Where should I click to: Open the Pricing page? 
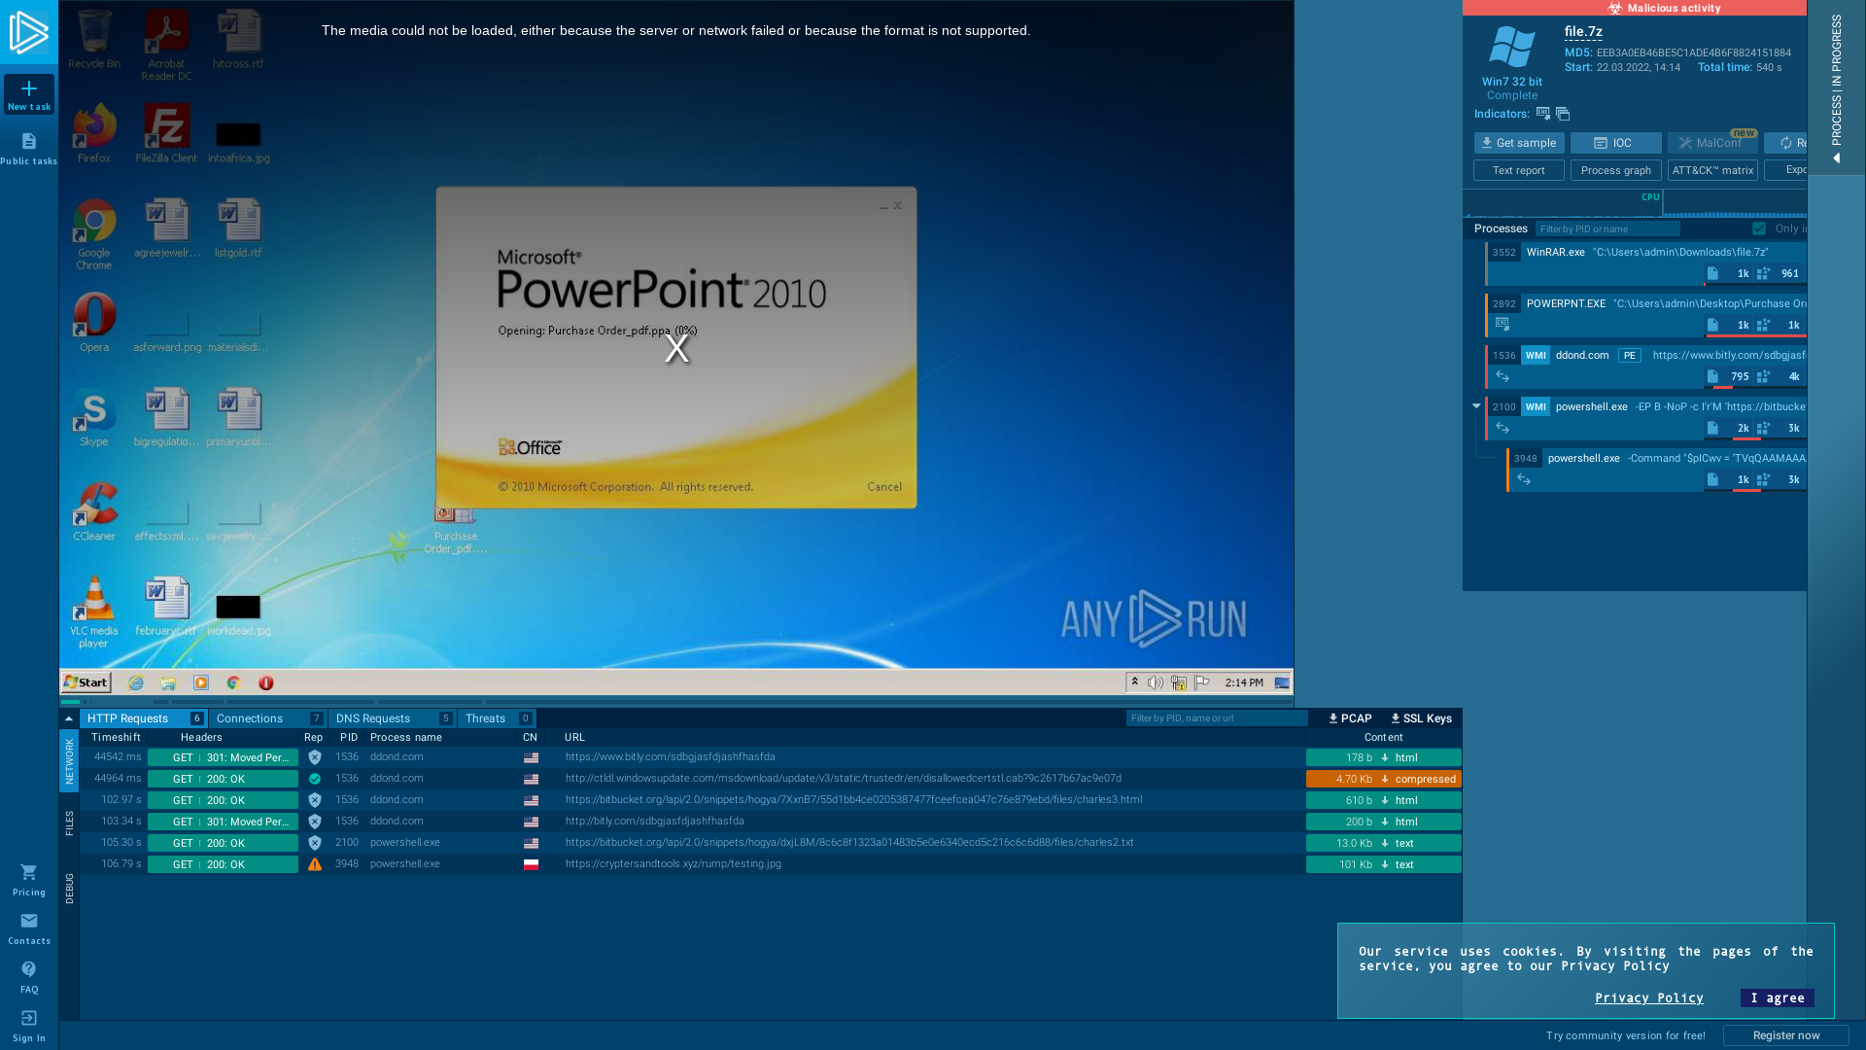[29, 880]
